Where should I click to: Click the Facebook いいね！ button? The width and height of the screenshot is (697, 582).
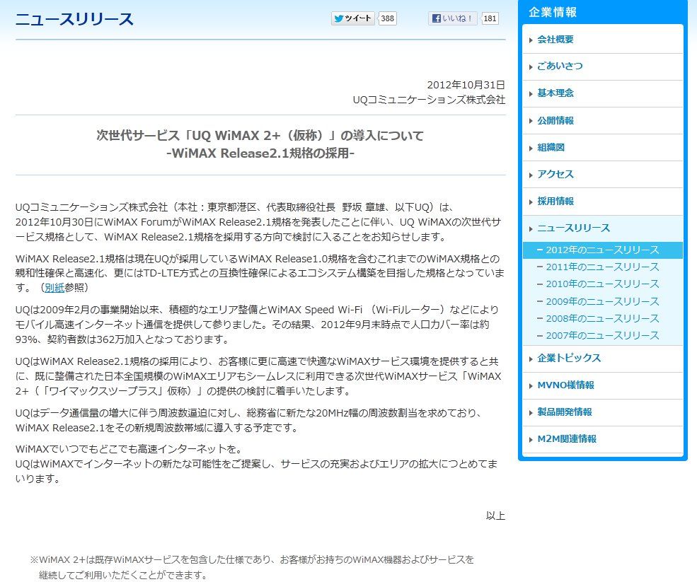click(x=452, y=18)
